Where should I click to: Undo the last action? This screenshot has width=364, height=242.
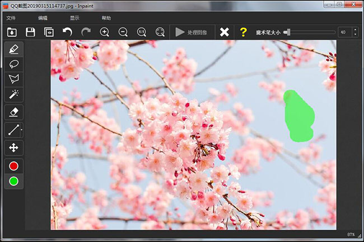click(67, 32)
